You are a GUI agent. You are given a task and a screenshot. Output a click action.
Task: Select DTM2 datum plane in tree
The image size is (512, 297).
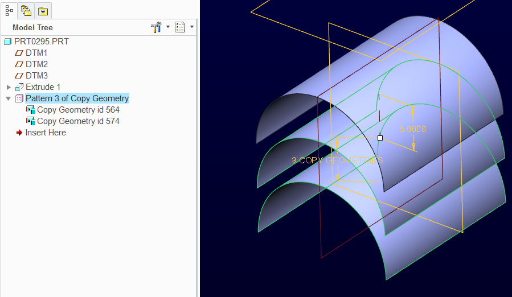pyautogui.click(x=36, y=64)
